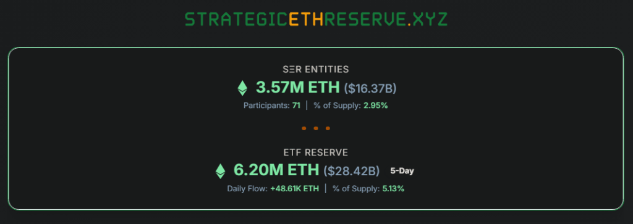The height and width of the screenshot is (224, 633).
Task: Click the middle orange dot separator
Action: pyautogui.click(x=316, y=128)
